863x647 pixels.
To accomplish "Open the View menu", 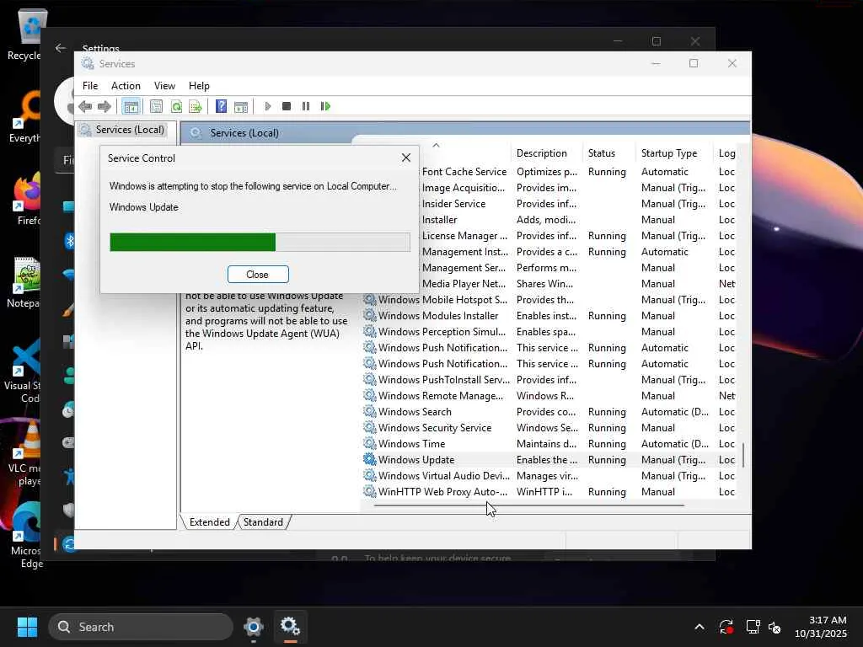I will 164,86.
